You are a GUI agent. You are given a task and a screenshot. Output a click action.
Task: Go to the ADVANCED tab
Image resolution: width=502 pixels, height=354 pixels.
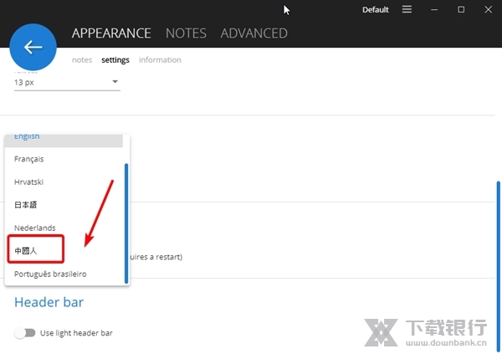[x=254, y=33]
